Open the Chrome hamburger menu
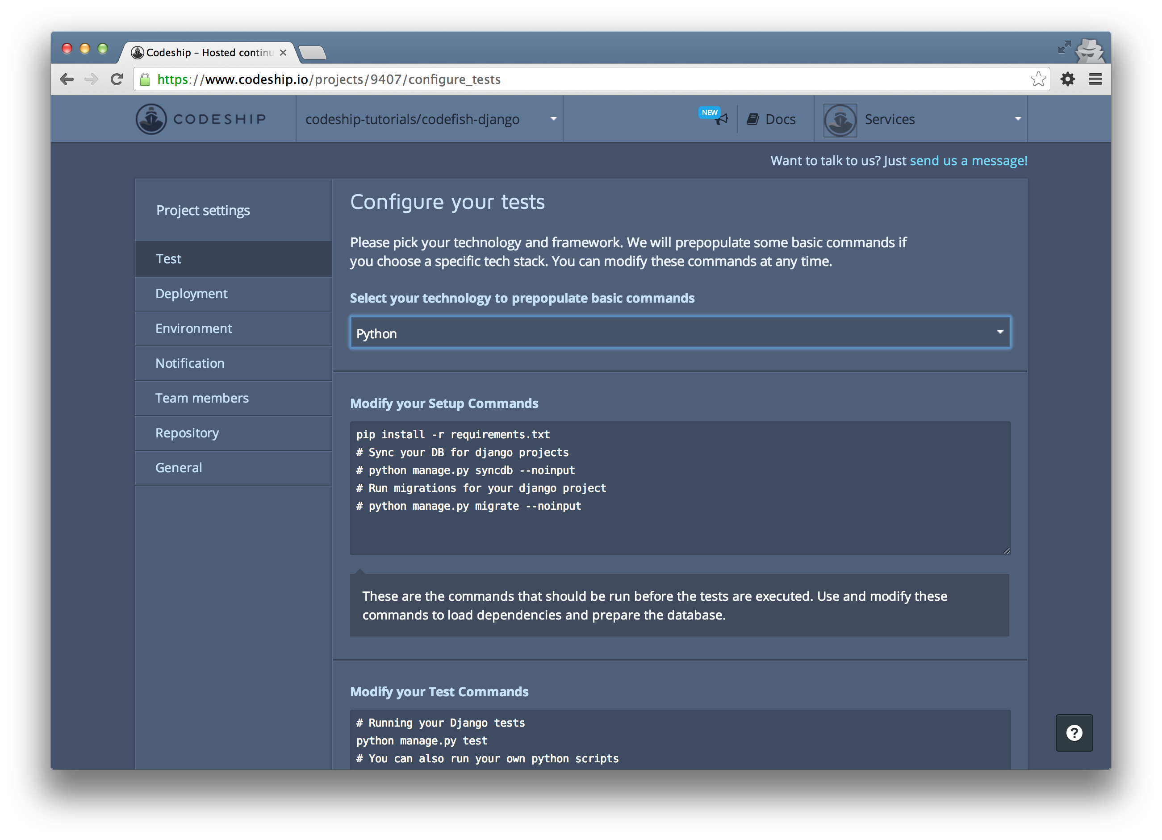Screen dimensions: 1162x840 click(1095, 79)
